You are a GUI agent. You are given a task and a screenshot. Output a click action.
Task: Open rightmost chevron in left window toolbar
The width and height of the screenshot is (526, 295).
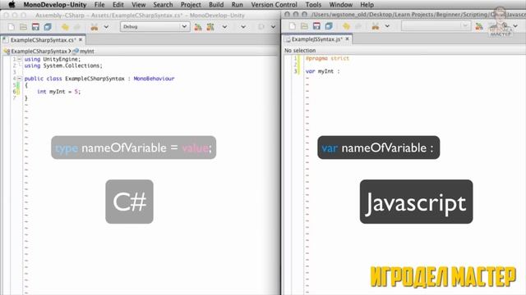tap(274, 27)
